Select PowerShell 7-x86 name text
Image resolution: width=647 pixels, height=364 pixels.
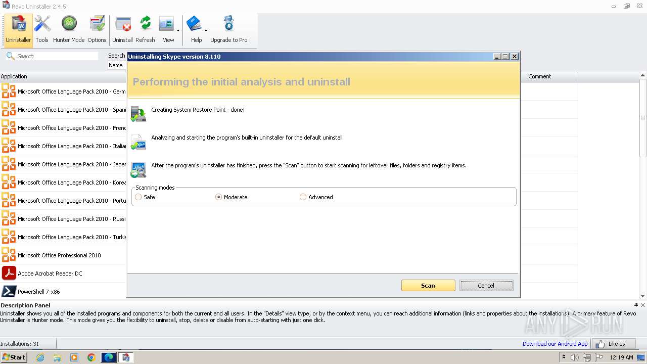click(x=39, y=292)
